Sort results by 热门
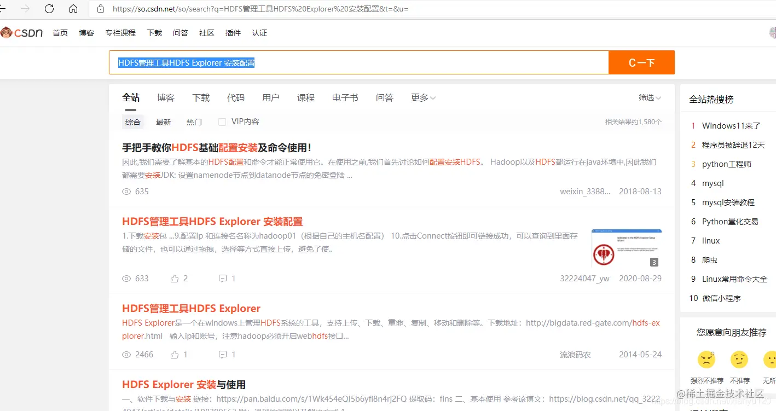 pos(194,122)
